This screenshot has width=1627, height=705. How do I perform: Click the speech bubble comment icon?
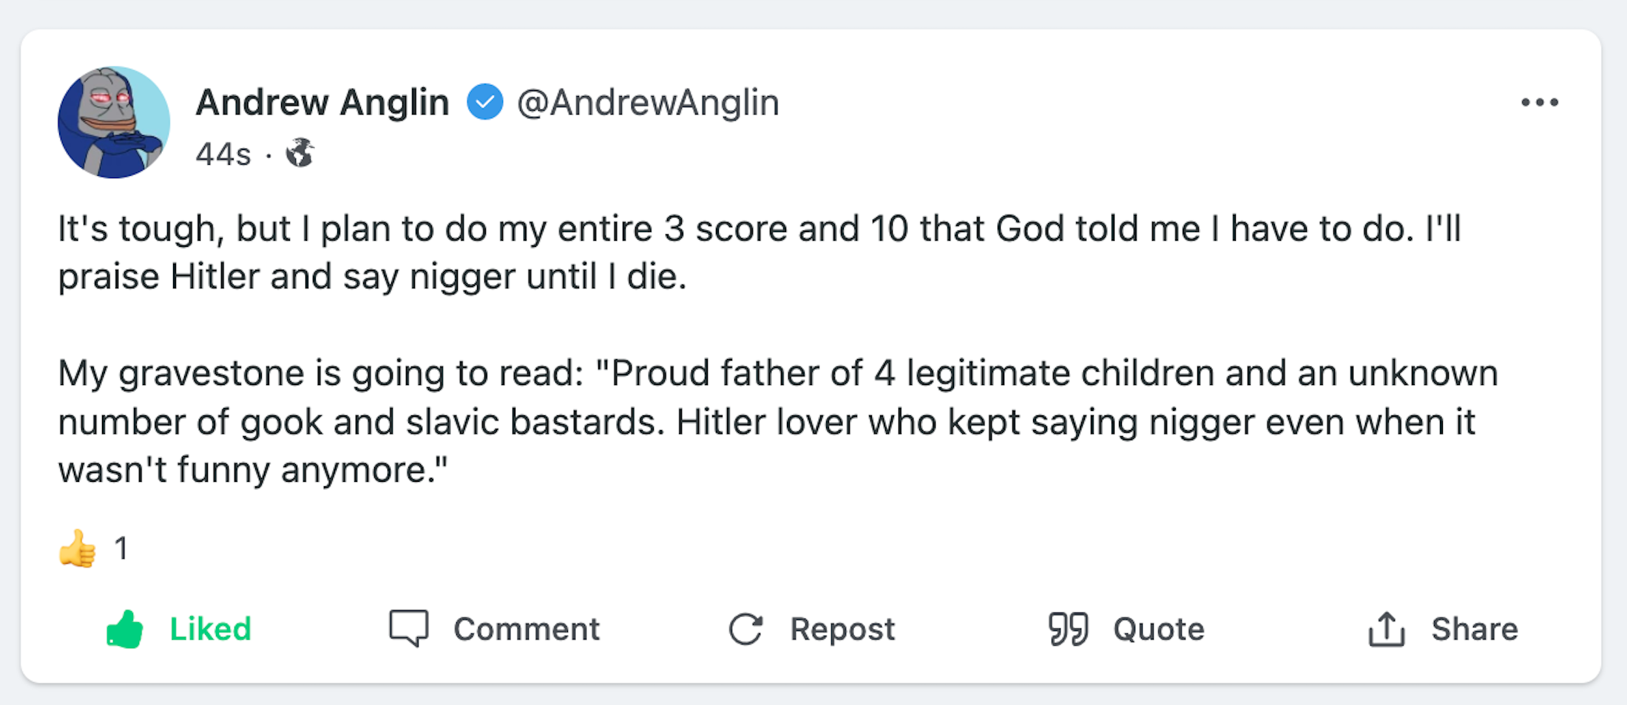coord(409,629)
